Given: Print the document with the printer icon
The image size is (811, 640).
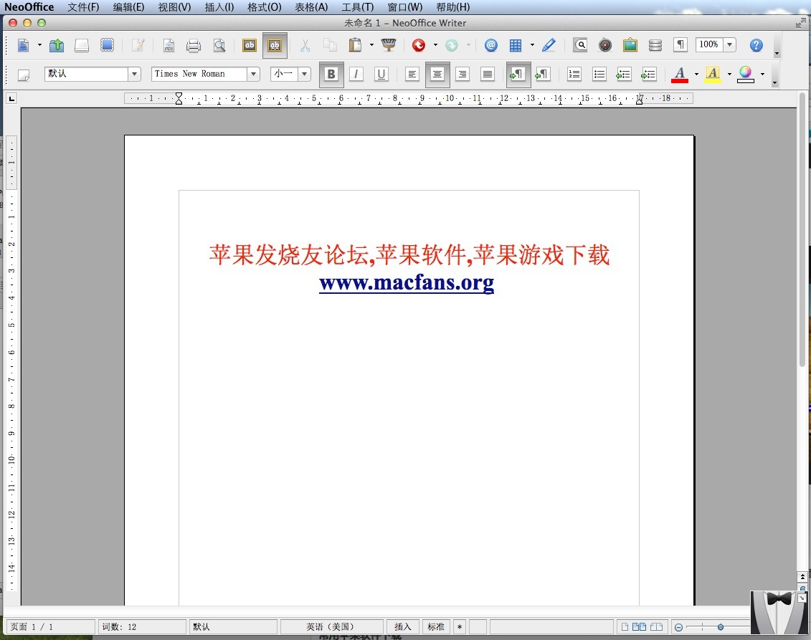Looking at the screenshot, I should coord(194,45).
